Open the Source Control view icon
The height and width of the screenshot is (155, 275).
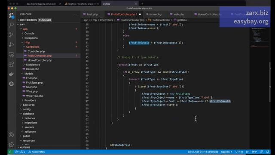[x=11, y=34]
